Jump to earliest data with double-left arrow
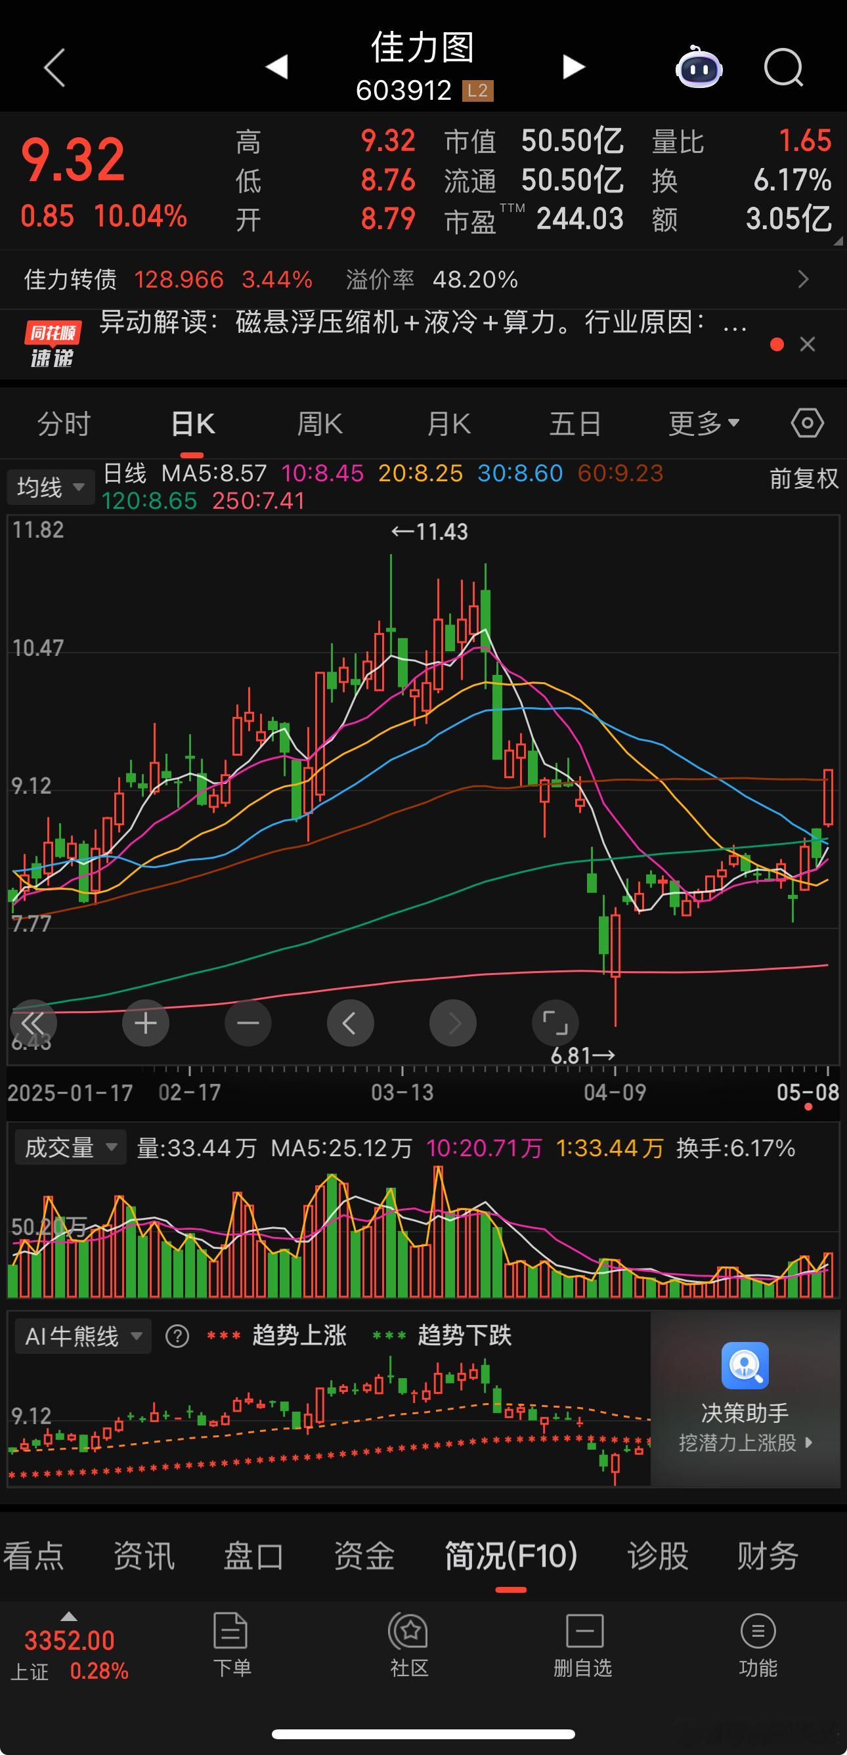Viewport: 847px width, 1755px height. coord(33,1023)
